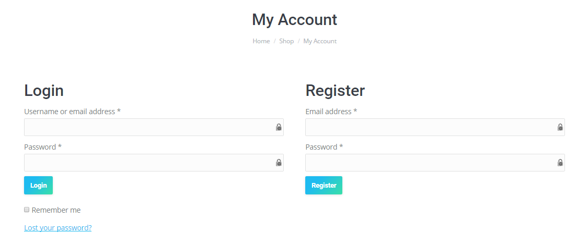Viewport: 588px width, 245px height.
Task: Go to Home in the breadcrumb
Action: (261, 41)
